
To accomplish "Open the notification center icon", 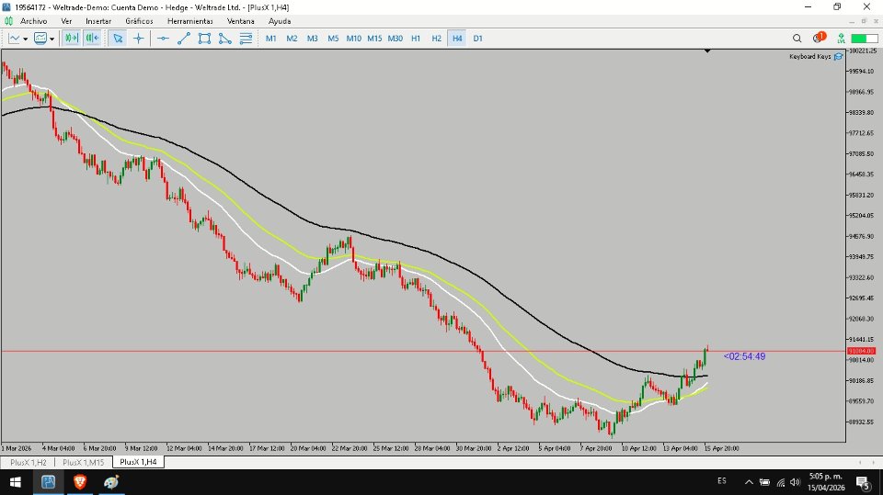I will [863, 482].
